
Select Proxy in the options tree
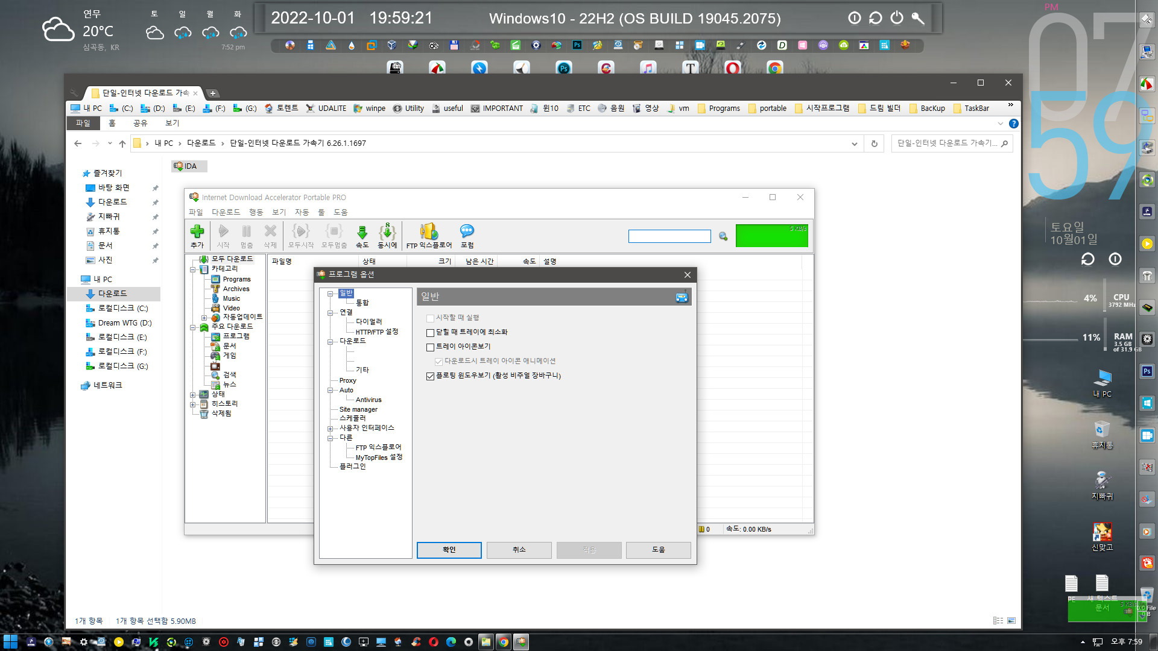click(x=347, y=380)
